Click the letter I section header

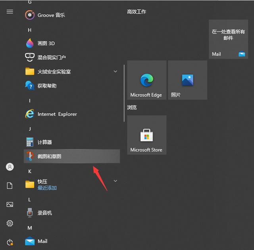point(29,101)
